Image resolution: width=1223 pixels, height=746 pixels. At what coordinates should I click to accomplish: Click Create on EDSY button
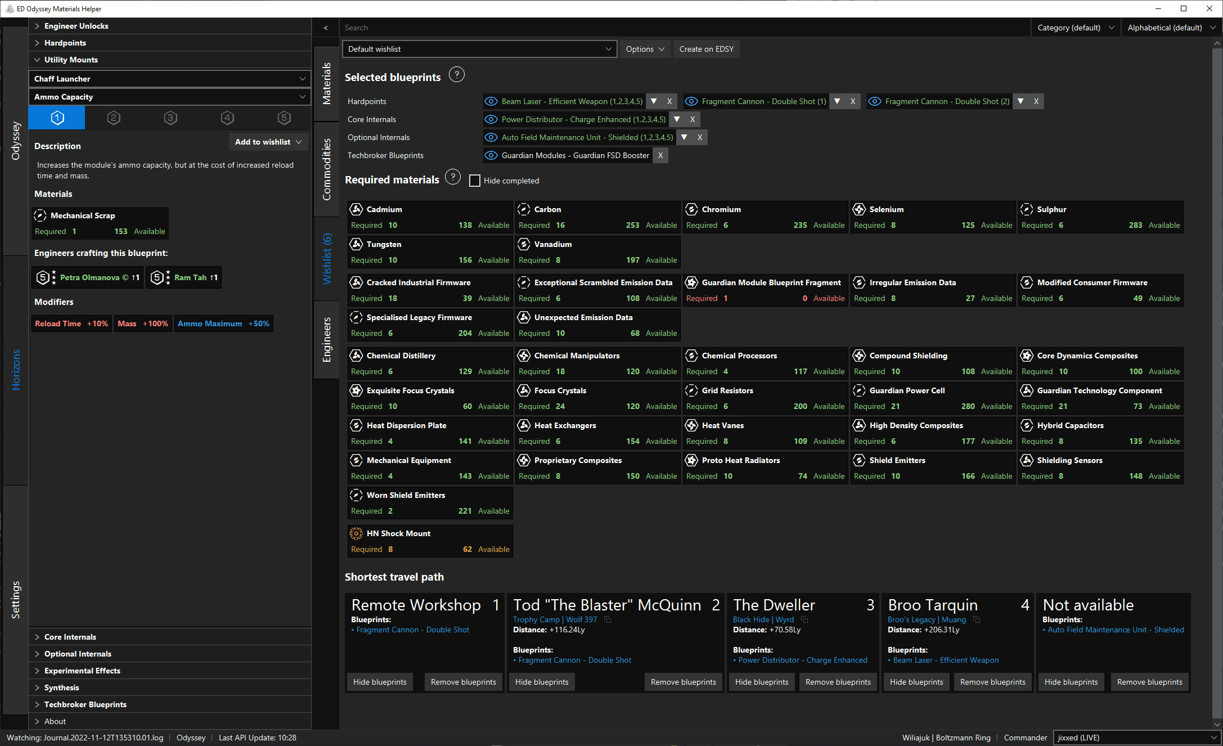click(706, 49)
